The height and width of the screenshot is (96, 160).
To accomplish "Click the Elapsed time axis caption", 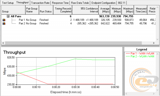I will [x=66, y=92].
